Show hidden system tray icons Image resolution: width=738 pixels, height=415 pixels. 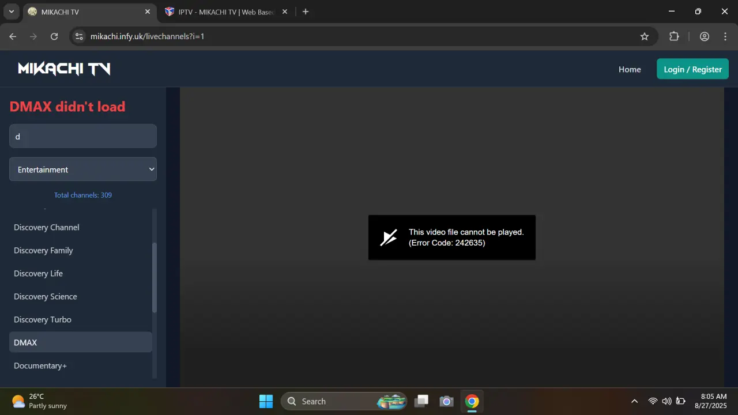[635, 401]
